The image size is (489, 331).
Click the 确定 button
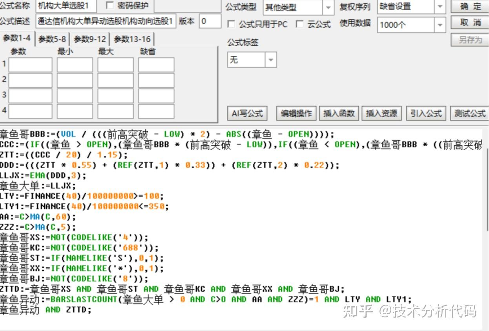click(470, 6)
